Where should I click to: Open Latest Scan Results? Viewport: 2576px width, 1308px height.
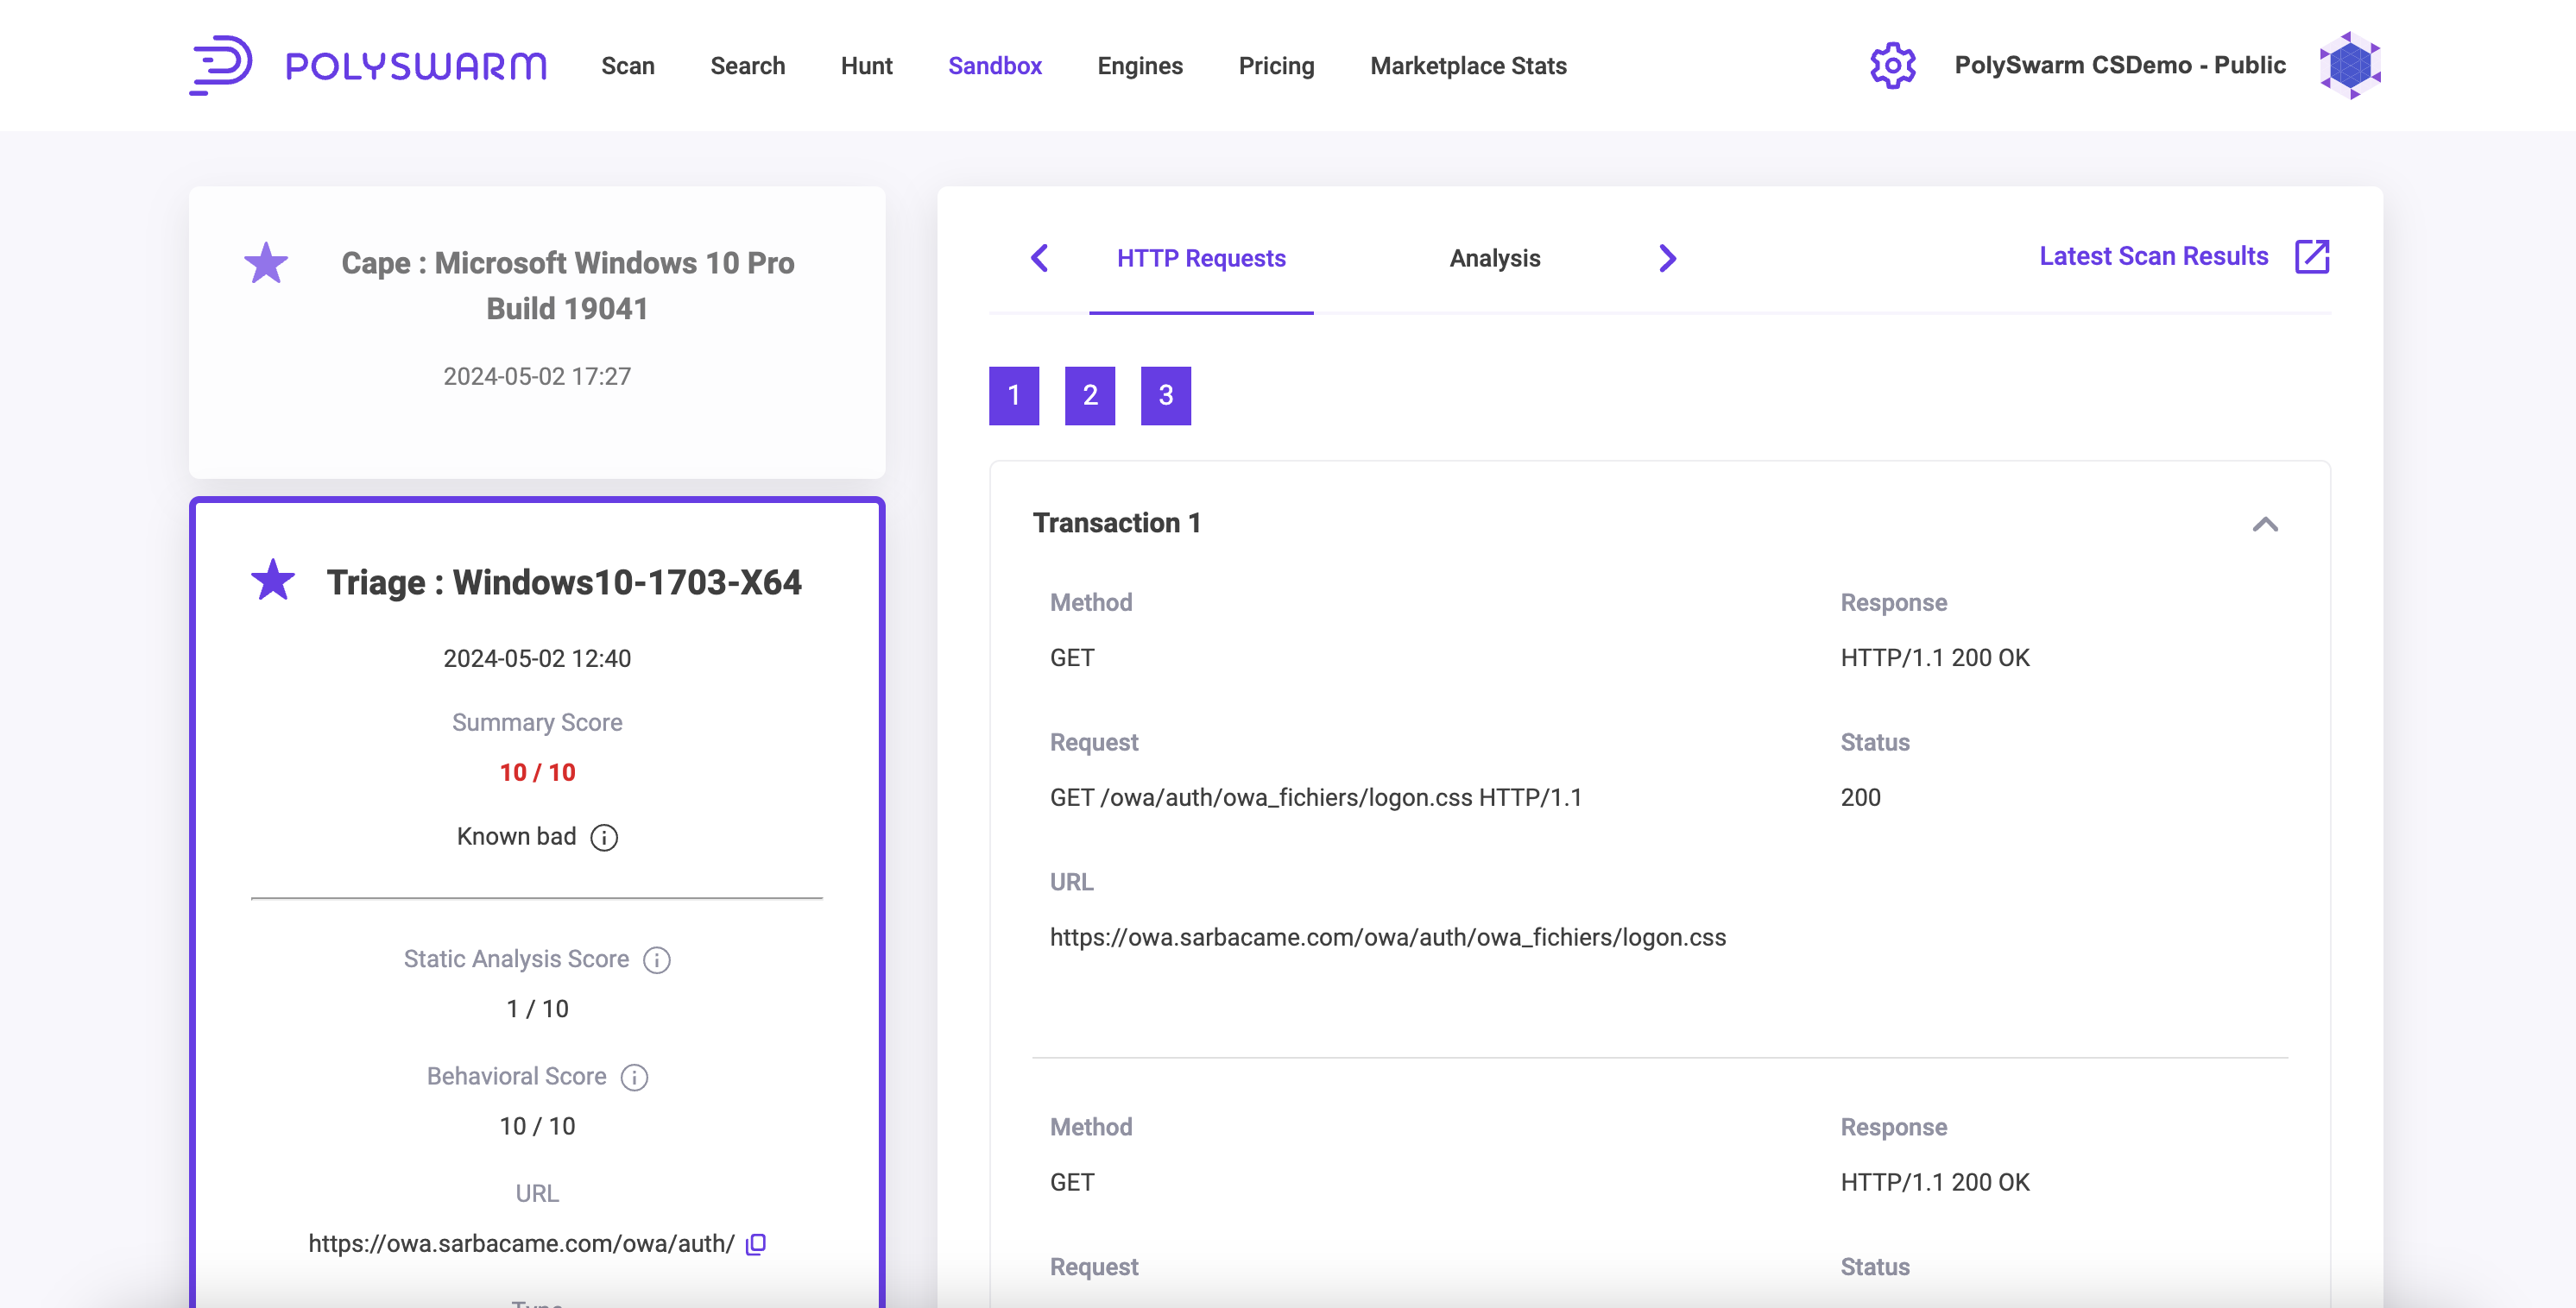[x=2153, y=255]
